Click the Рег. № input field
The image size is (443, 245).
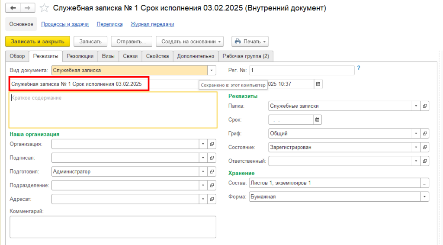pyautogui.click(x=302, y=71)
